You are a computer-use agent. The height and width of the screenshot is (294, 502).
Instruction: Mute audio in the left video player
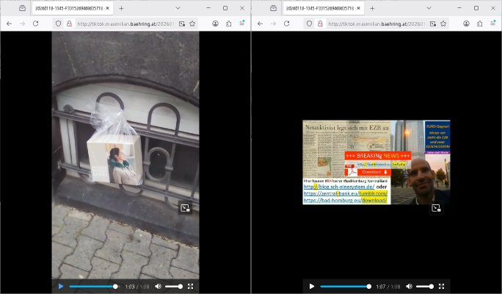[158, 286]
